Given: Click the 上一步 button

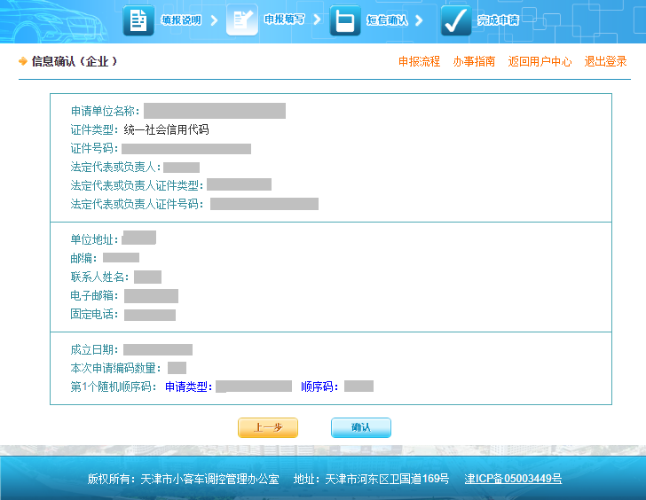Looking at the screenshot, I should coord(268,427).
